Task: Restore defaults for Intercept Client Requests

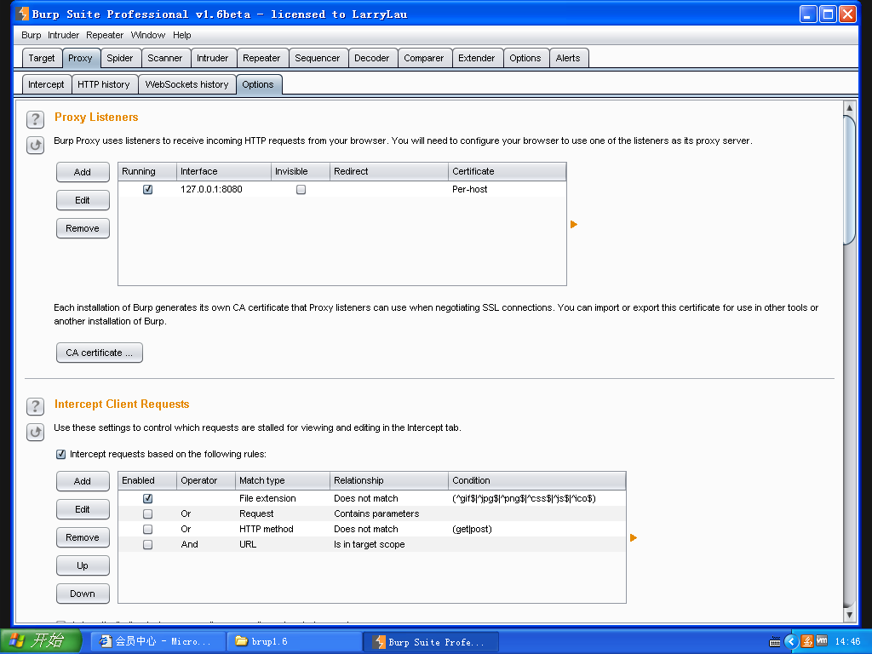Action: 35,432
